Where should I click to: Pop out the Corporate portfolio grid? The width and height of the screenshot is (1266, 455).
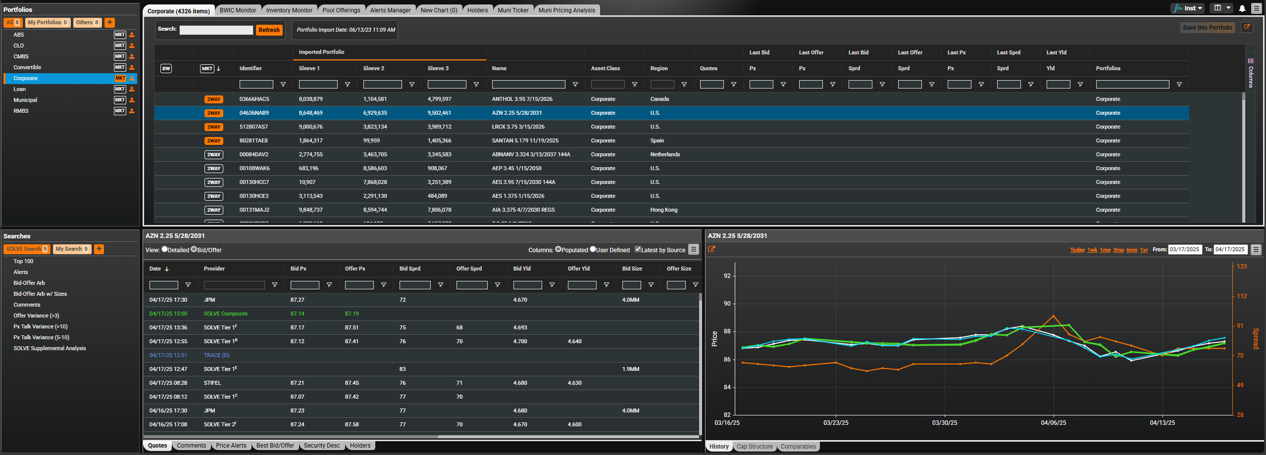point(1247,27)
